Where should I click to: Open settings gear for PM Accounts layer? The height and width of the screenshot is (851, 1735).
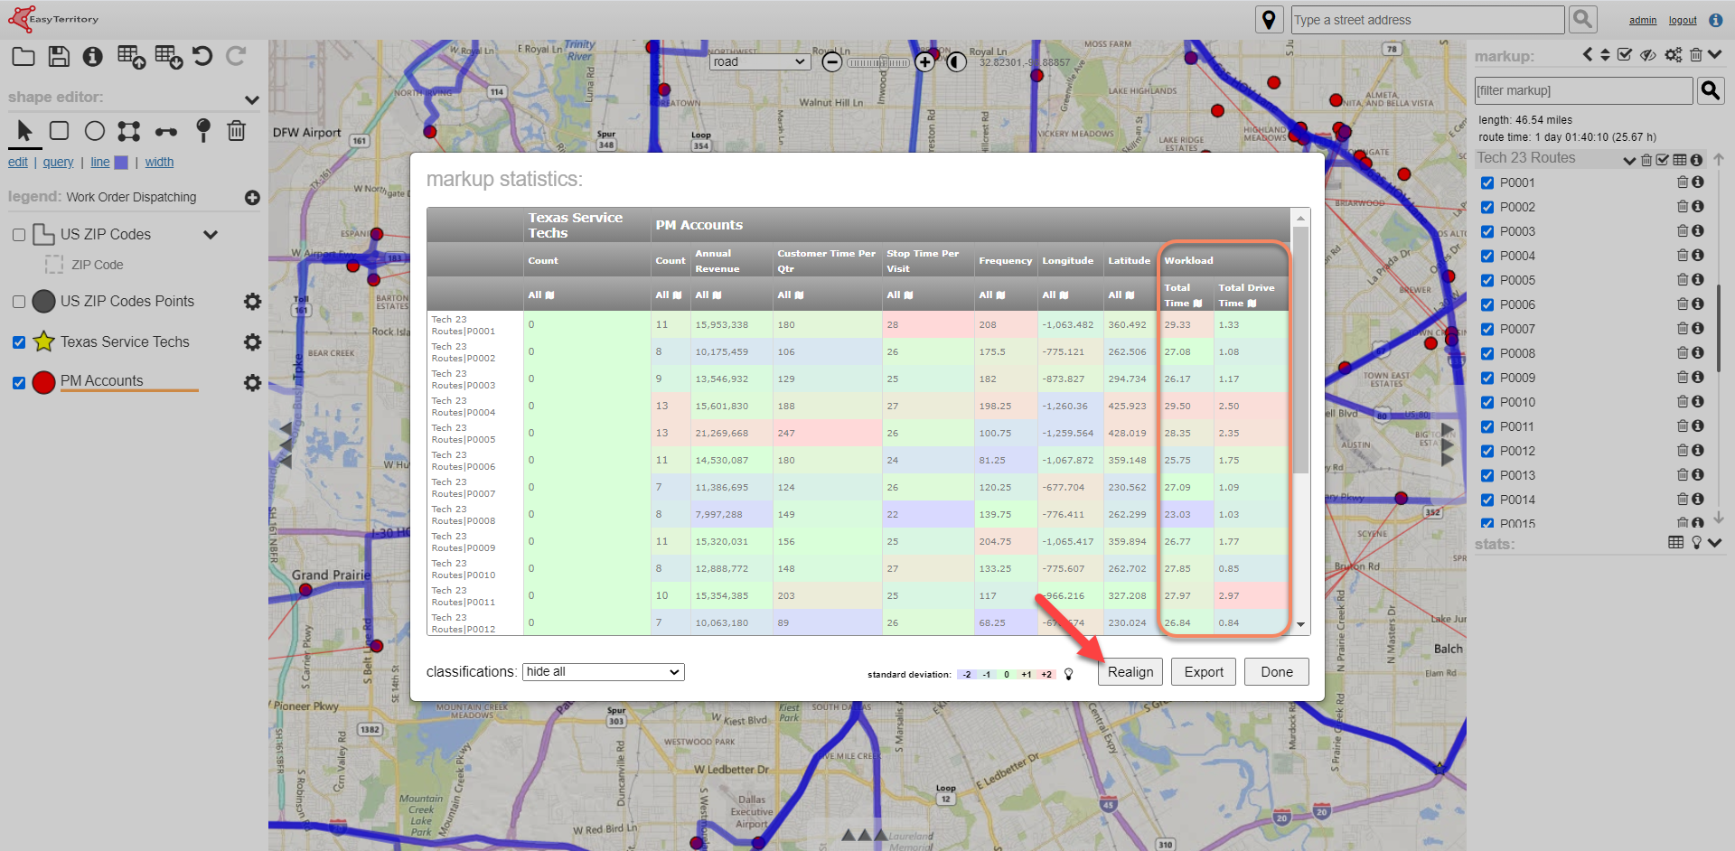(x=252, y=382)
